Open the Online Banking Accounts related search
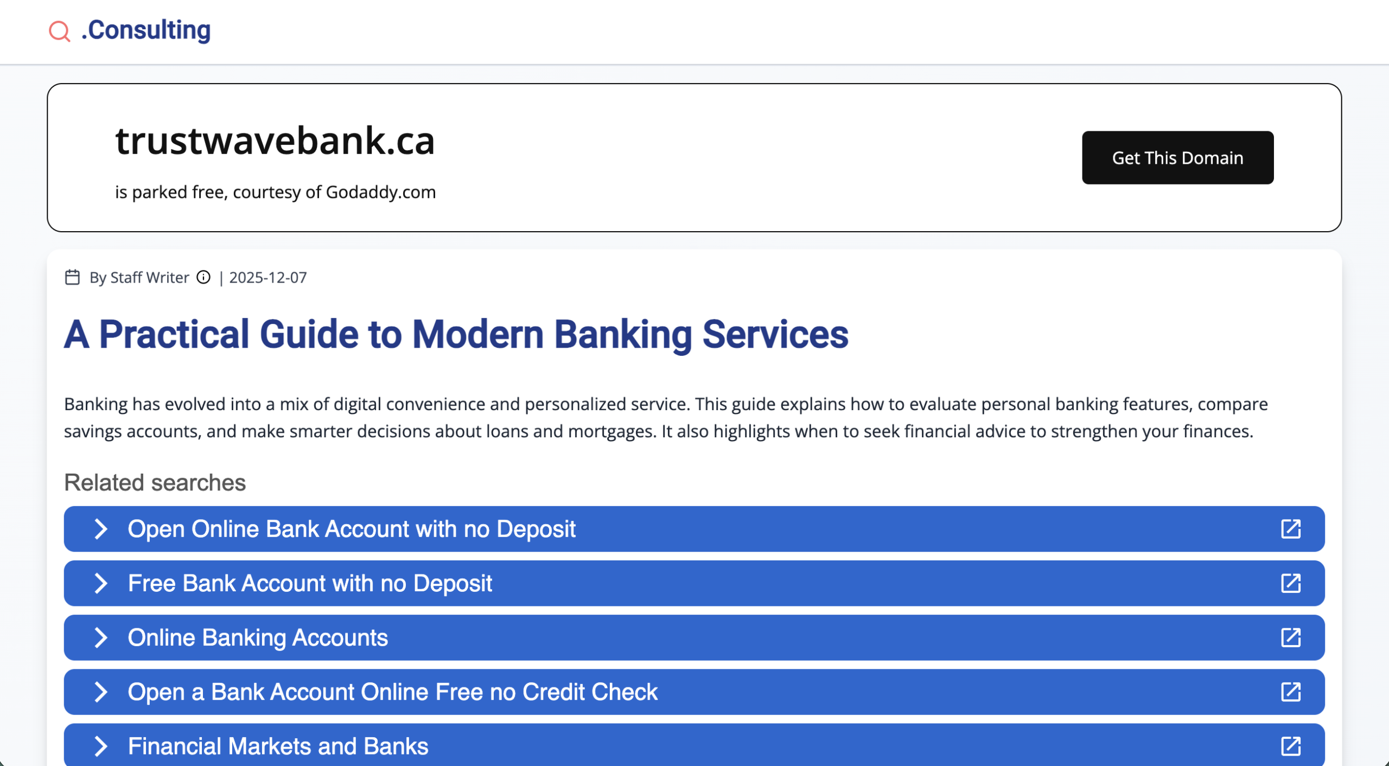Screen dimensions: 1389x766 258,637
